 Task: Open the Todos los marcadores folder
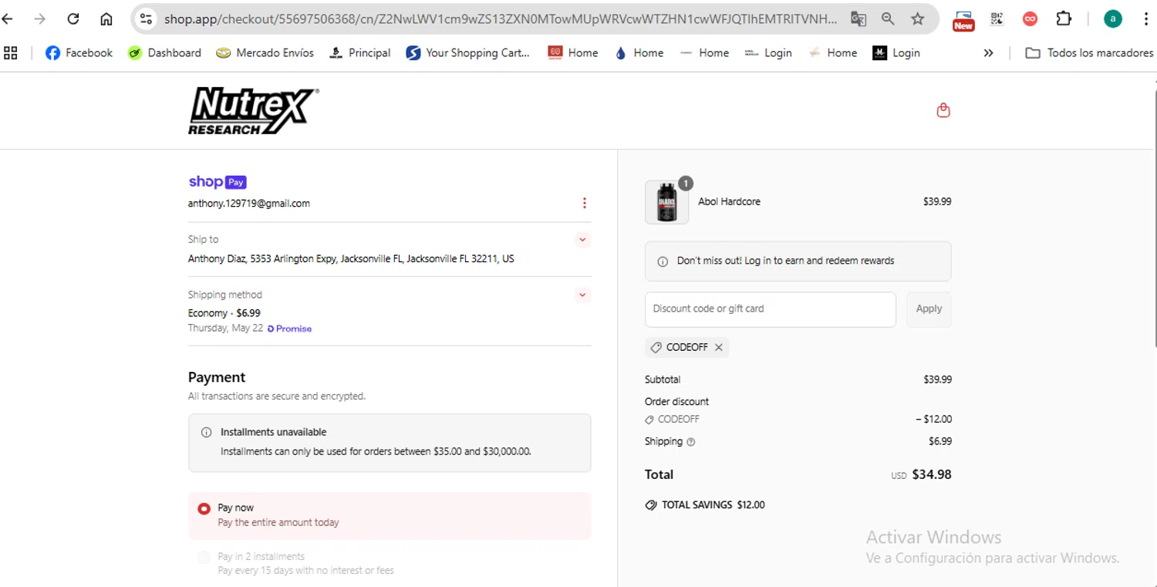[x=1089, y=52]
